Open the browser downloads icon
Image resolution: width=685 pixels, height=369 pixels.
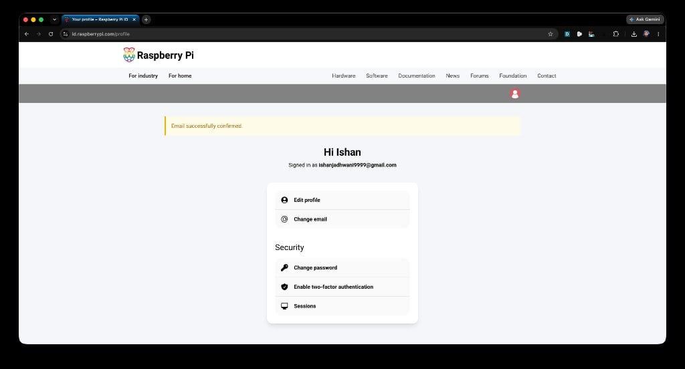coord(634,33)
